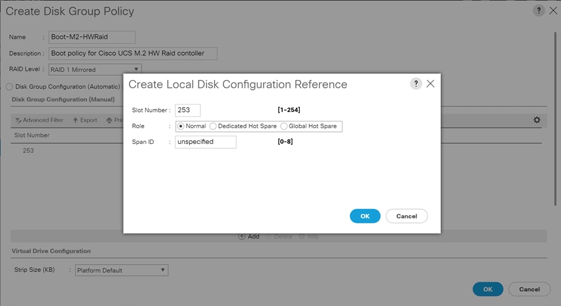This screenshot has height=306, width=561.
Task: Click OK in Create Disk Group Policy window
Action: (x=488, y=289)
